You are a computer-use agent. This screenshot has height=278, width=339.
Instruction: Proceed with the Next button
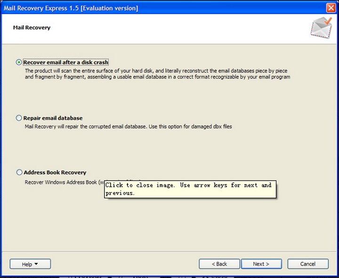click(261, 264)
